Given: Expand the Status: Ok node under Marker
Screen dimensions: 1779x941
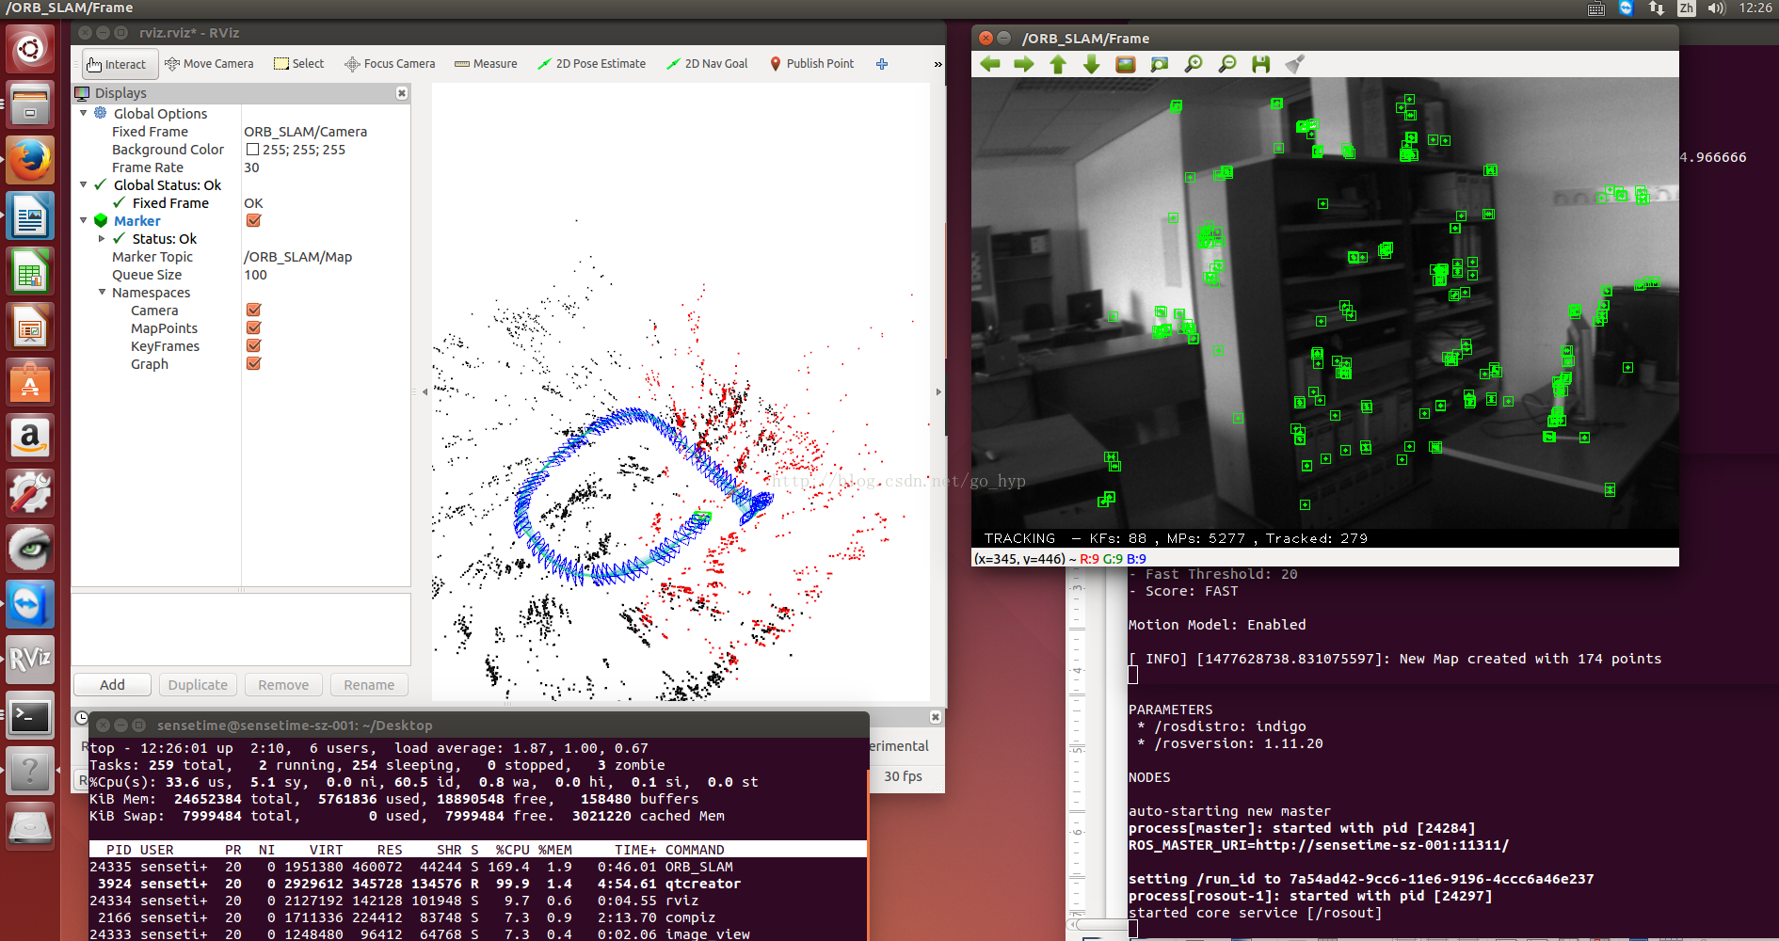Looking at the screenshot, I should (x=103, y=239).
